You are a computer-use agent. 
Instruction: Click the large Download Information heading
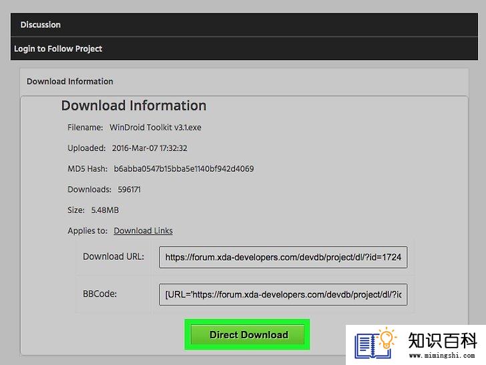pos(134,106)
